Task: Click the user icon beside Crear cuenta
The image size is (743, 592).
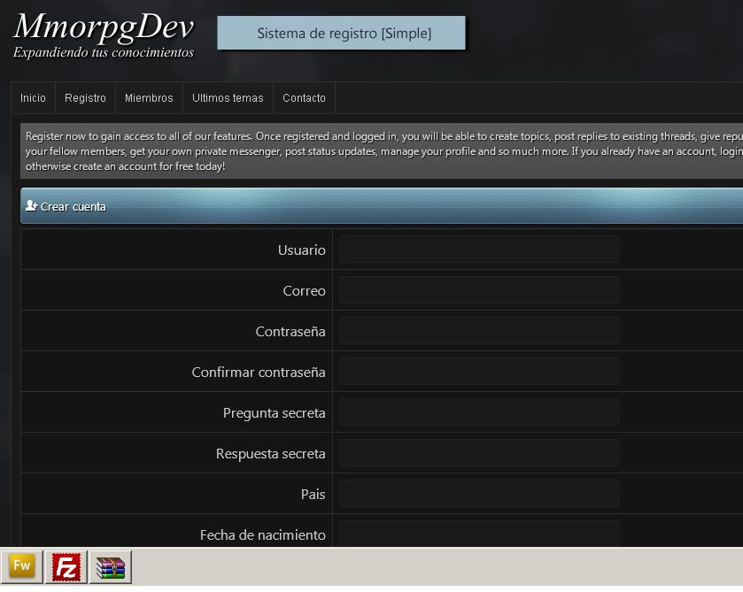Action: pyautogui.click(x=31, y=206)
